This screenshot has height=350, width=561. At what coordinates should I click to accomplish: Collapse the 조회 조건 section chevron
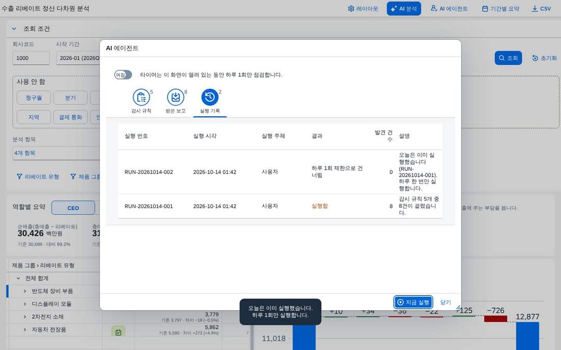click(14, 29)
